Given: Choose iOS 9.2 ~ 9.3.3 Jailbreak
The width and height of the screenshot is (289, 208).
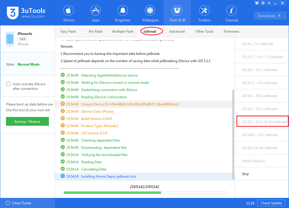Looking at the screenshot, I should coord(262,109).
